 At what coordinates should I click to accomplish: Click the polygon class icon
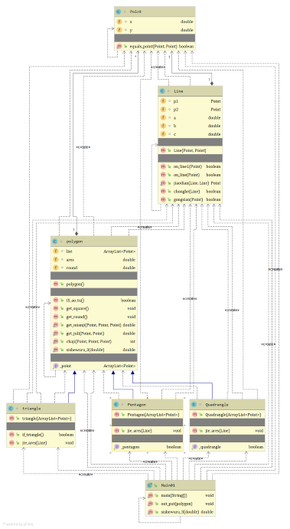pyautogui.click(x=55, y=242)
